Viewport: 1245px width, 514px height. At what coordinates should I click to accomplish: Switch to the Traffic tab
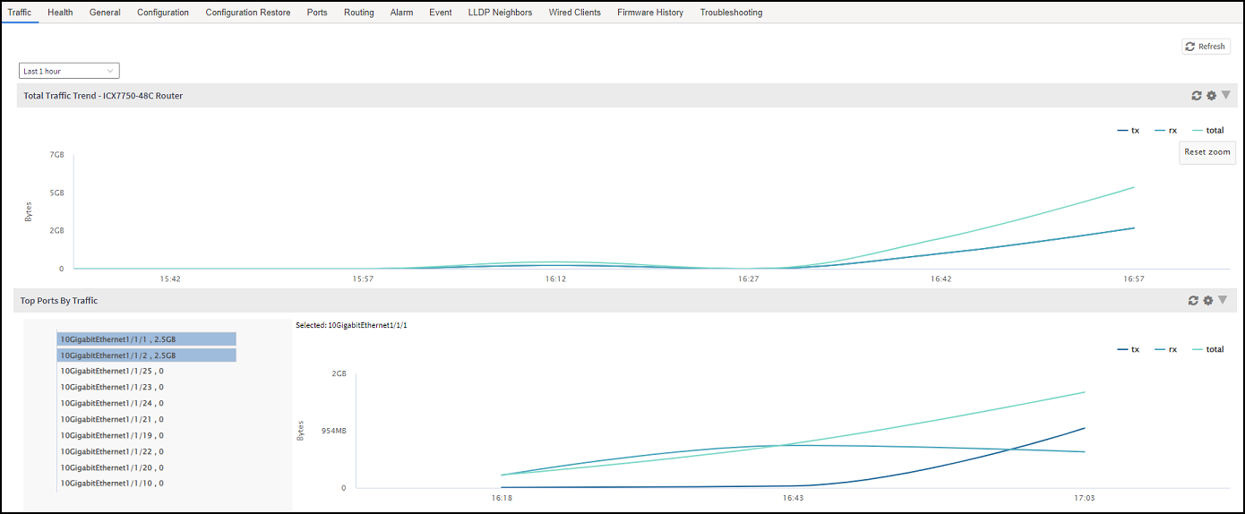[19, 13]
